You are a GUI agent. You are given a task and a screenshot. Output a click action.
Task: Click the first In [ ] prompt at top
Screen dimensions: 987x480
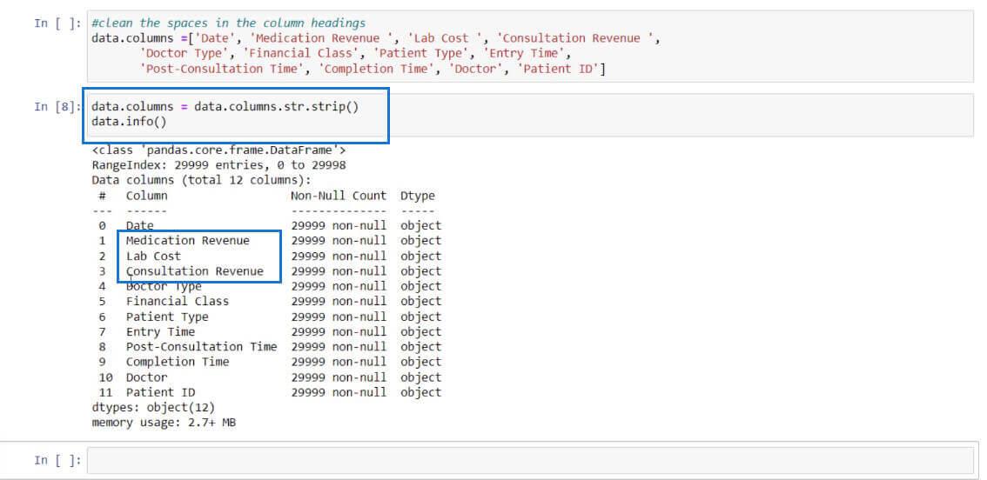coord(57,23)
